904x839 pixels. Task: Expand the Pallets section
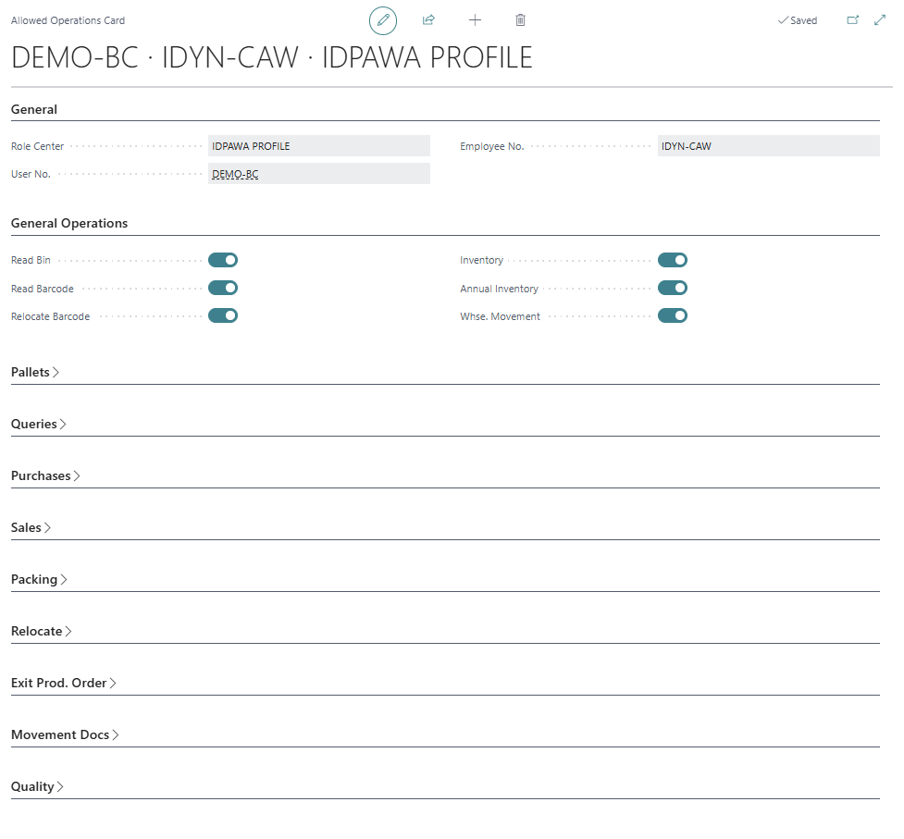(x=35, y=372)
